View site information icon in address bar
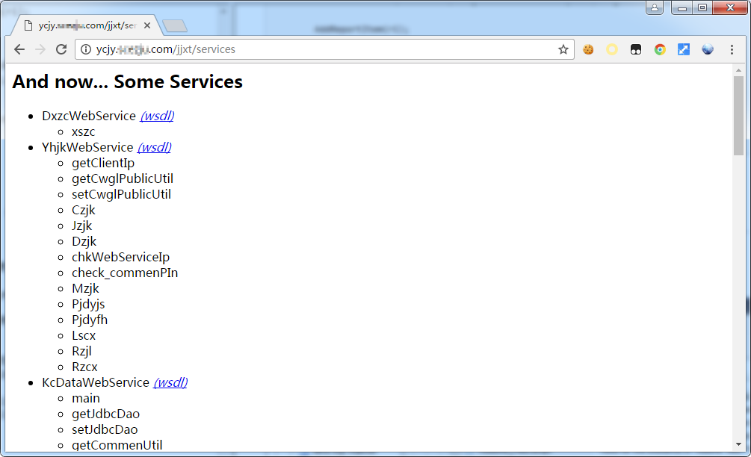 [x=86, y=49]
